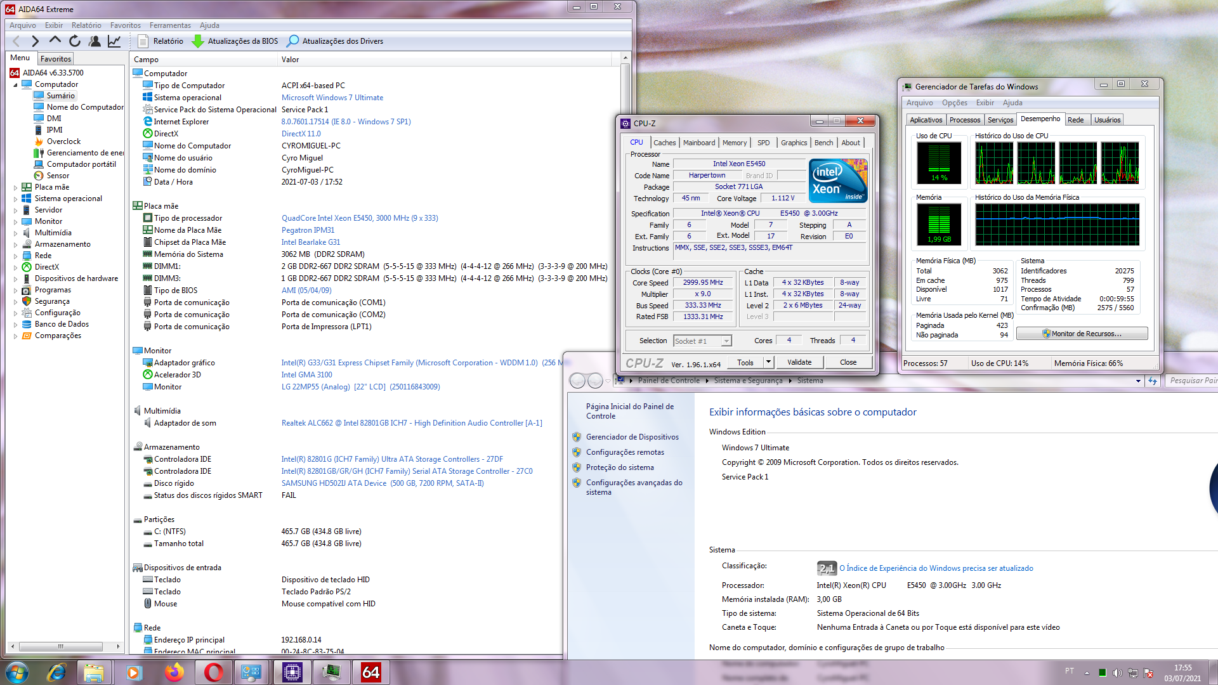This screenshot has width=1218, height=685.
Task: Click the user/favorites icon in AIDA64 toolbar
Action: (95, 41)
